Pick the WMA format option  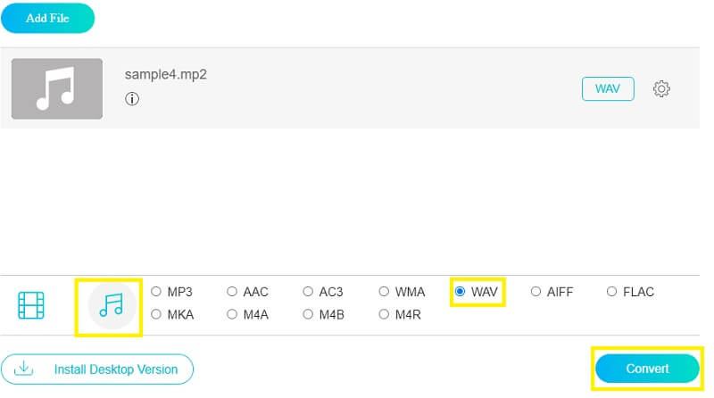tap(385, 292)
